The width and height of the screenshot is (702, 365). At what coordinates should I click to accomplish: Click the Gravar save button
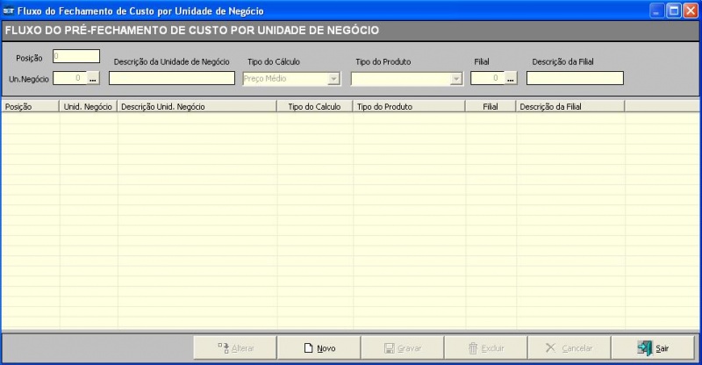coord(402,347)
